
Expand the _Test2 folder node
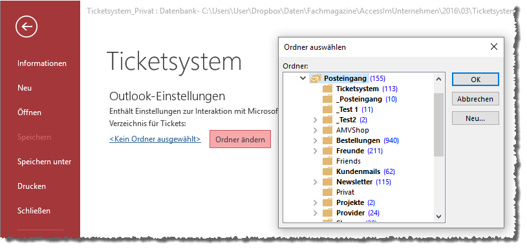click(x=315, y=120)
